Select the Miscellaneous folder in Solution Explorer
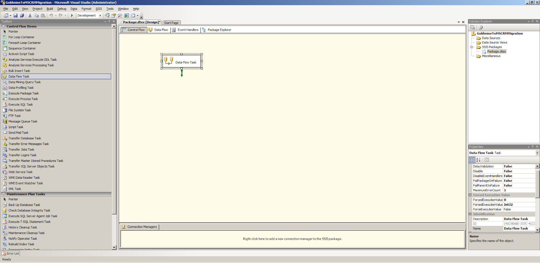 click(x=491, y=56)
